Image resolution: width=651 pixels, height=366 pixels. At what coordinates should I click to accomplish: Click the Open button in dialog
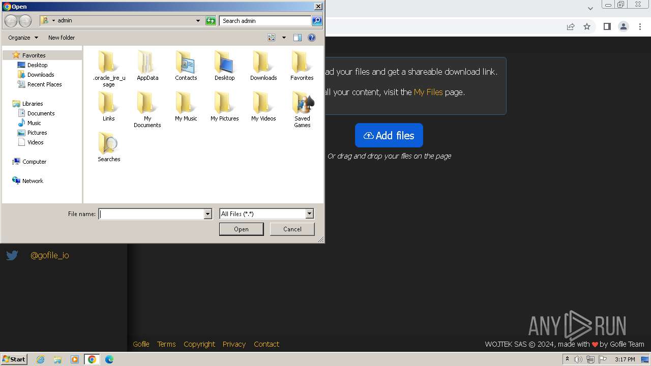click(x=241, y=229)
